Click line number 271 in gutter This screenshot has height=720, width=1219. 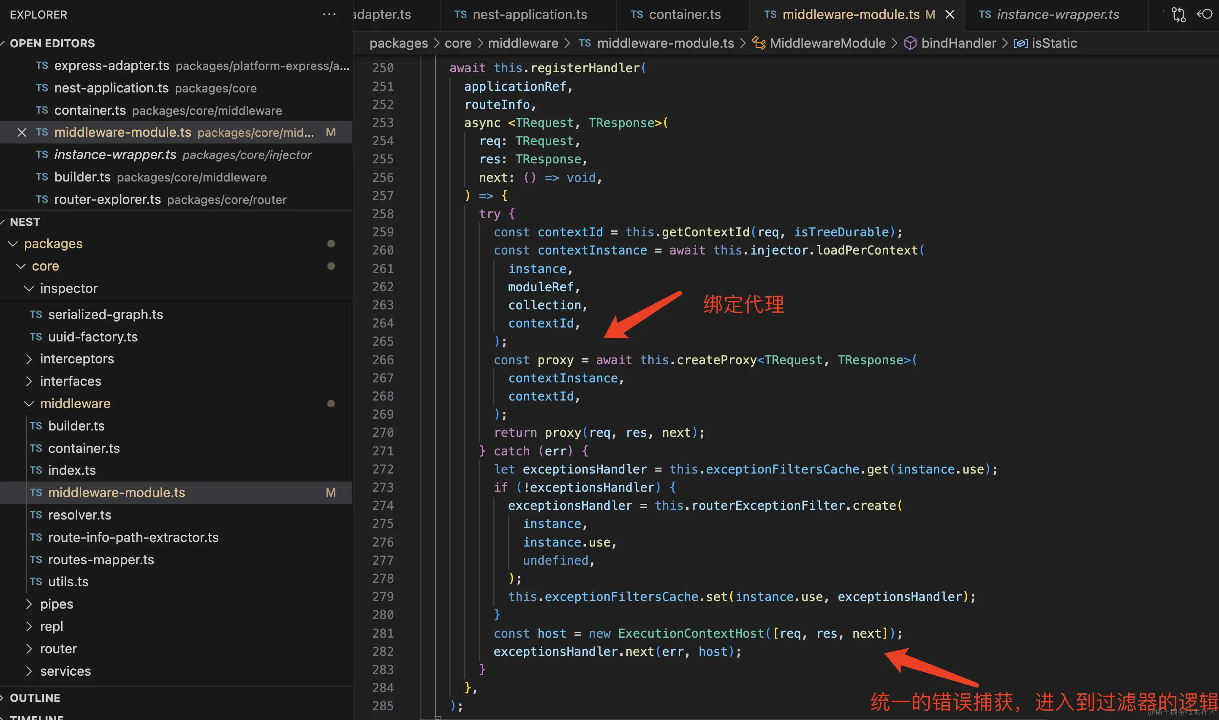click(x=383, y=451)
